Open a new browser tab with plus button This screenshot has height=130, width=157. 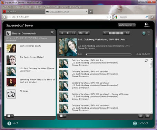(x=91, y=12)
